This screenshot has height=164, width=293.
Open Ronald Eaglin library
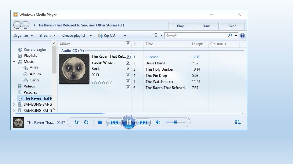tap(32, 50)
